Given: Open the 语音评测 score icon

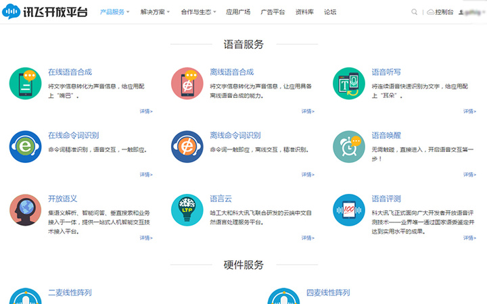Looking at the screenshot, I should point(350,210).
